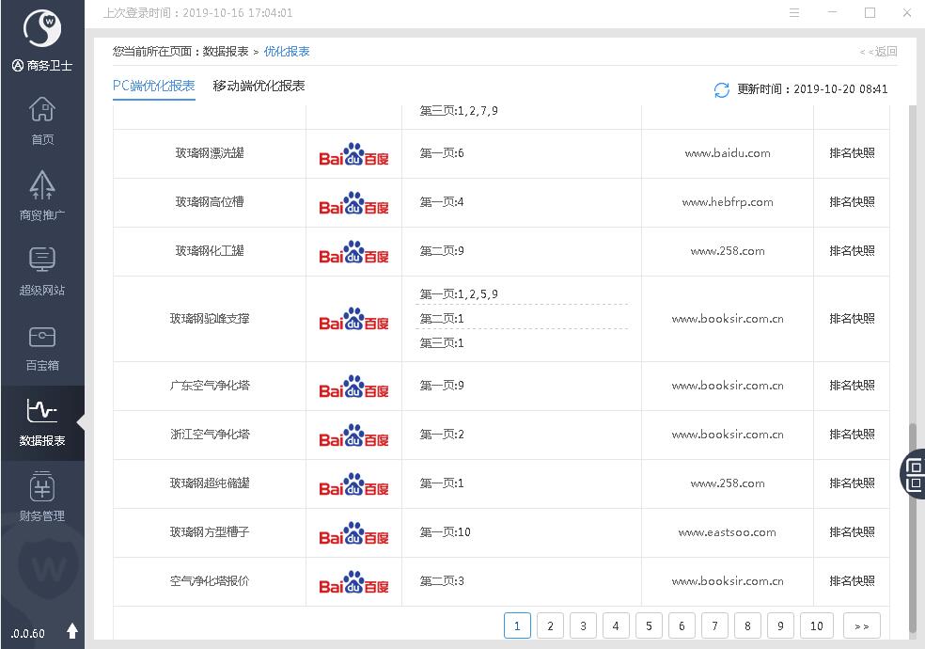This screenshot has width=925, height=649.
Task: Click the 数据报表 breadcrumb link
Action: (226, 52)
